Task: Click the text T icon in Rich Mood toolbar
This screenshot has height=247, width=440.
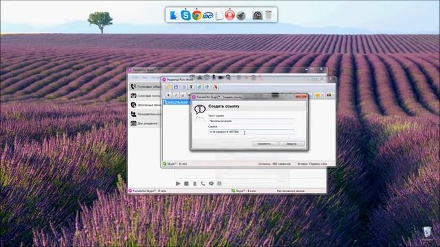Action: click(191, 87)
